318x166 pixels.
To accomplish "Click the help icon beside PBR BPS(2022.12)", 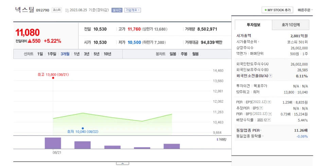I will (270, 114).
